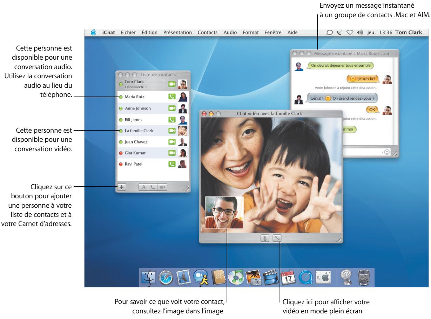
Task: Open the Contacts menu
Action: (208, 33)
